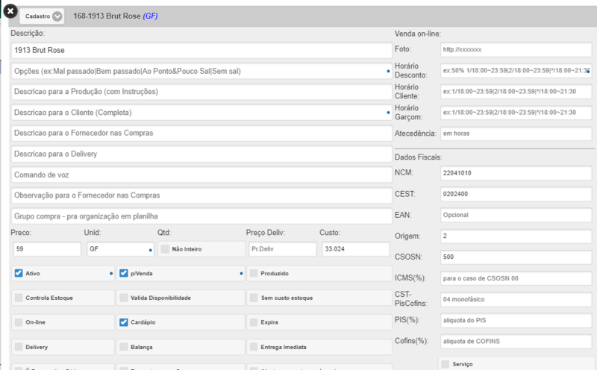Click blue dot in Horário Desconto field
597x370 pixels.
point(588,72)
